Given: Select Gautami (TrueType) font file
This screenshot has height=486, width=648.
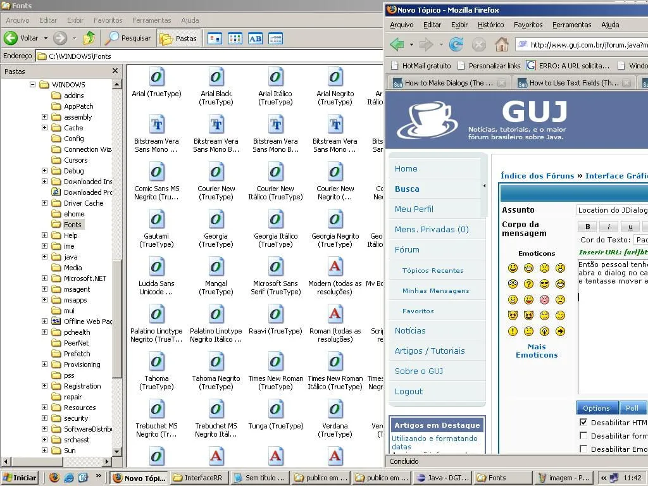Looking at the screenshot, I should tap(157, 220).
